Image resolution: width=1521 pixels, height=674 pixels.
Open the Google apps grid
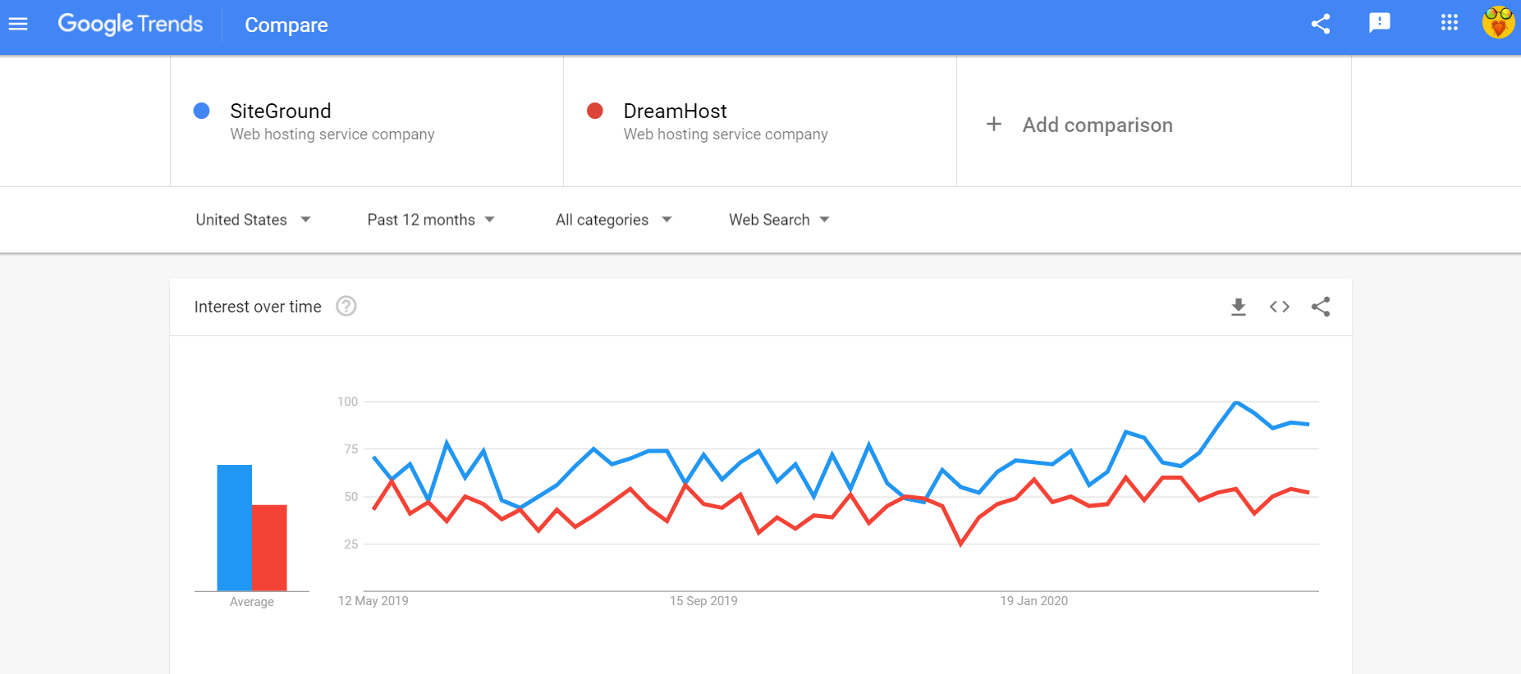[1450, 23]
